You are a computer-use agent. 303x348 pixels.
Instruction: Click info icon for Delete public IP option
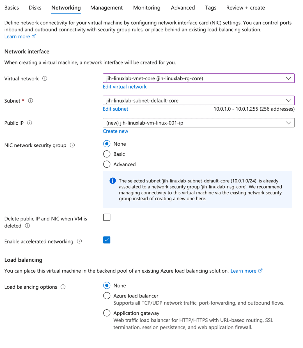click(x=27, y=226)
